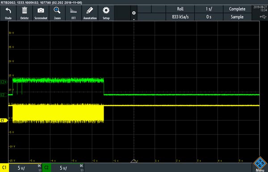Click the trigger position triangle marker at 0 s
This screenshot has height=172, width=268.
click(x=134, y=161)
